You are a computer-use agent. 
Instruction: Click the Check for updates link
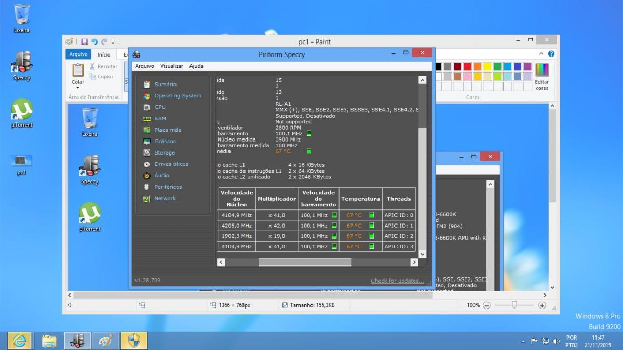[397, 281]
